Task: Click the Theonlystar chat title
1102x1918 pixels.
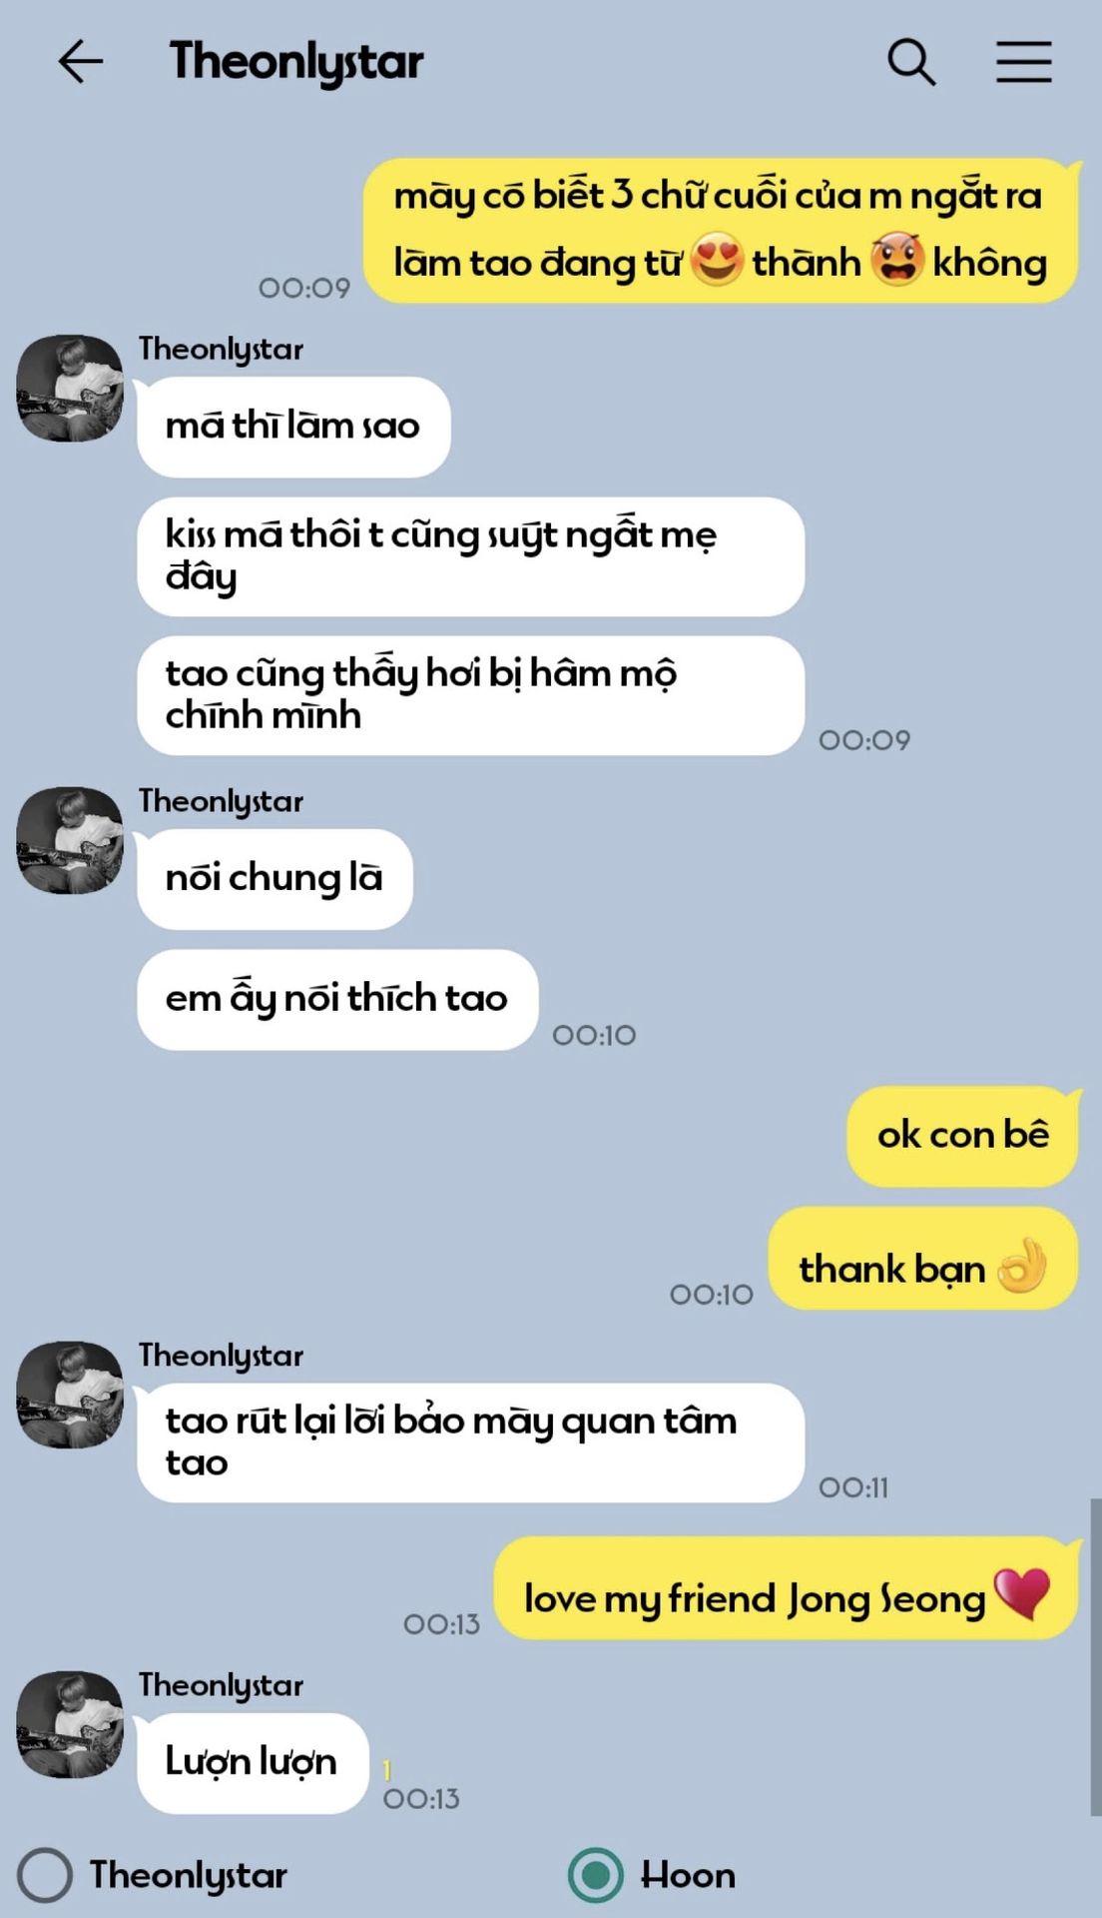Action: tap(296, 62)
